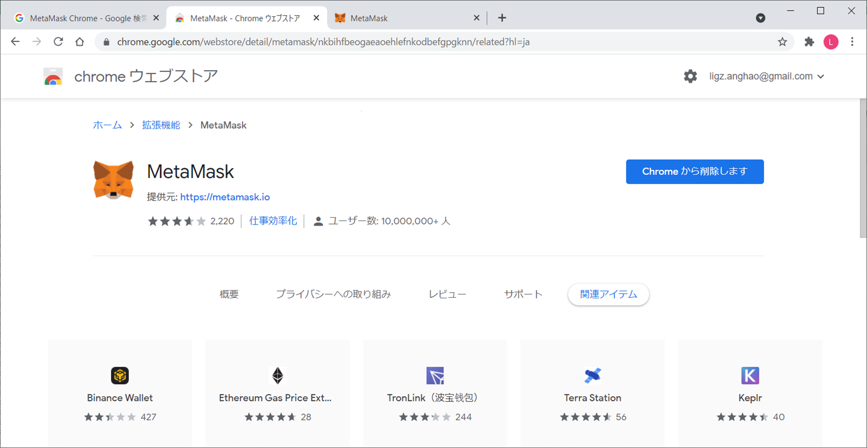Open the https://metamask.io link
This screenshot has width=867, height=448.
(x=225, y=197)
